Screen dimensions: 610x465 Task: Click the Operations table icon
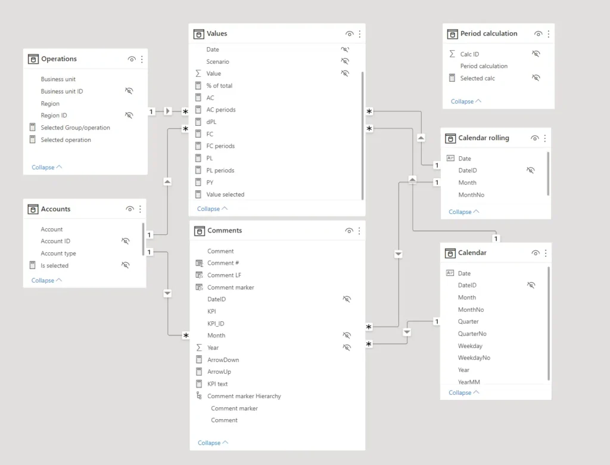click(33, 59)
